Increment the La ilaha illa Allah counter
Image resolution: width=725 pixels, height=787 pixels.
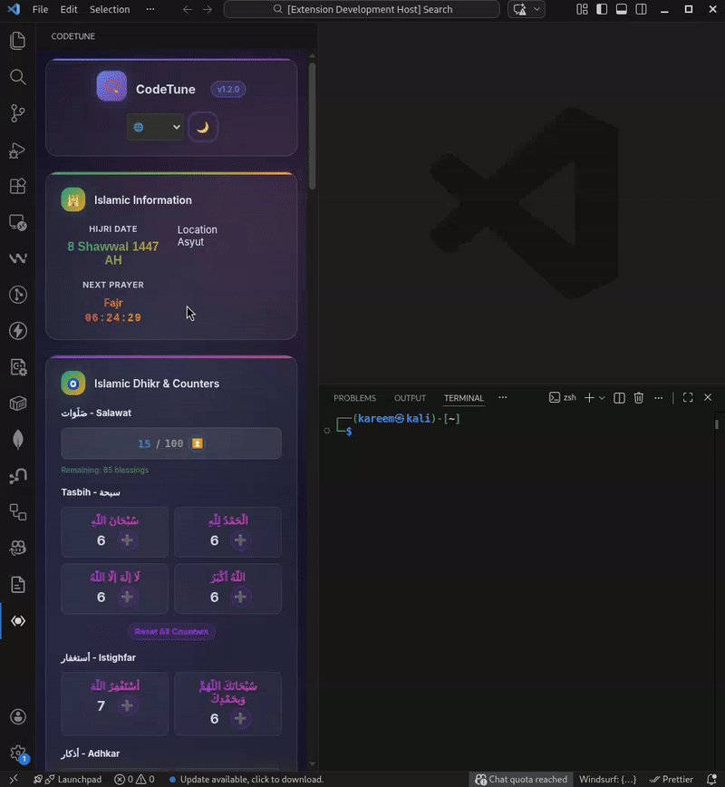coord(128,597)
